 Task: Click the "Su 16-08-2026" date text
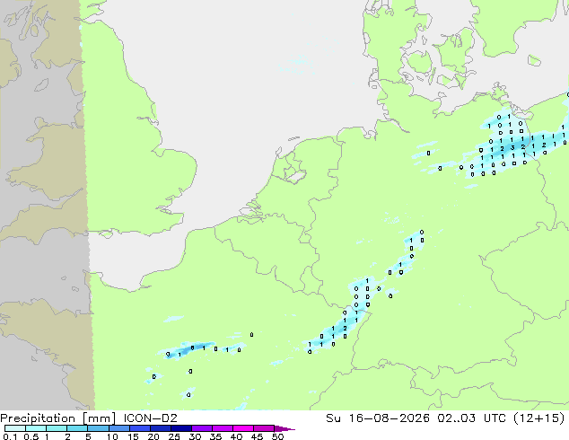point(378,418)
